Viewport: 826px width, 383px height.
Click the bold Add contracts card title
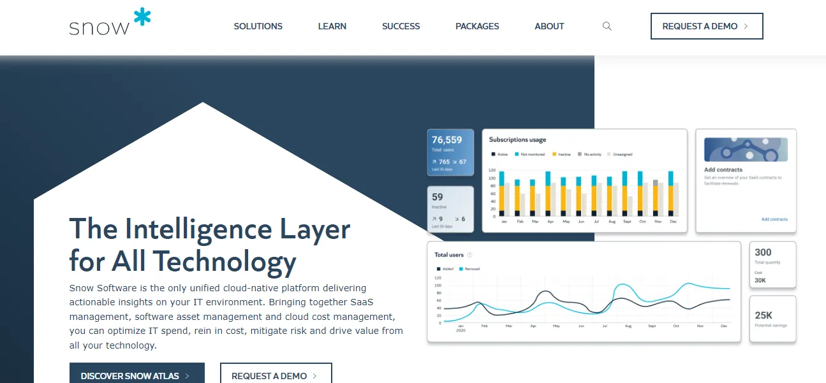click(x=723, y=170)
